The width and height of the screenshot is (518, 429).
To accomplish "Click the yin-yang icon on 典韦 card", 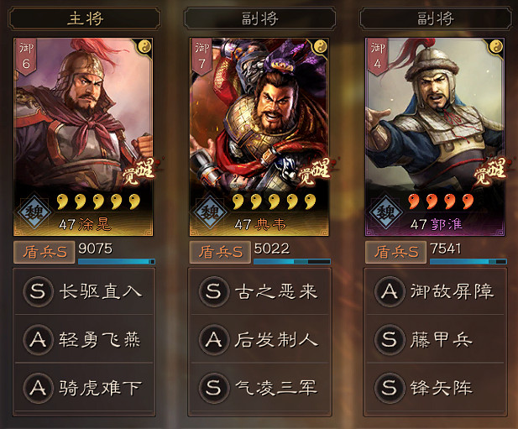I will (320, 46).
